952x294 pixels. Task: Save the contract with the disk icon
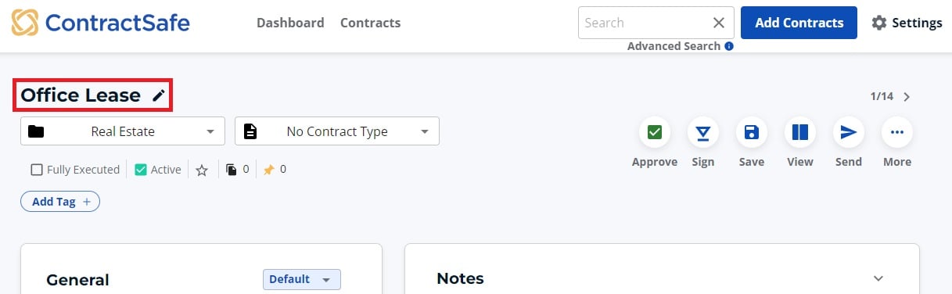pyautogui.click(x=752, y=133)
